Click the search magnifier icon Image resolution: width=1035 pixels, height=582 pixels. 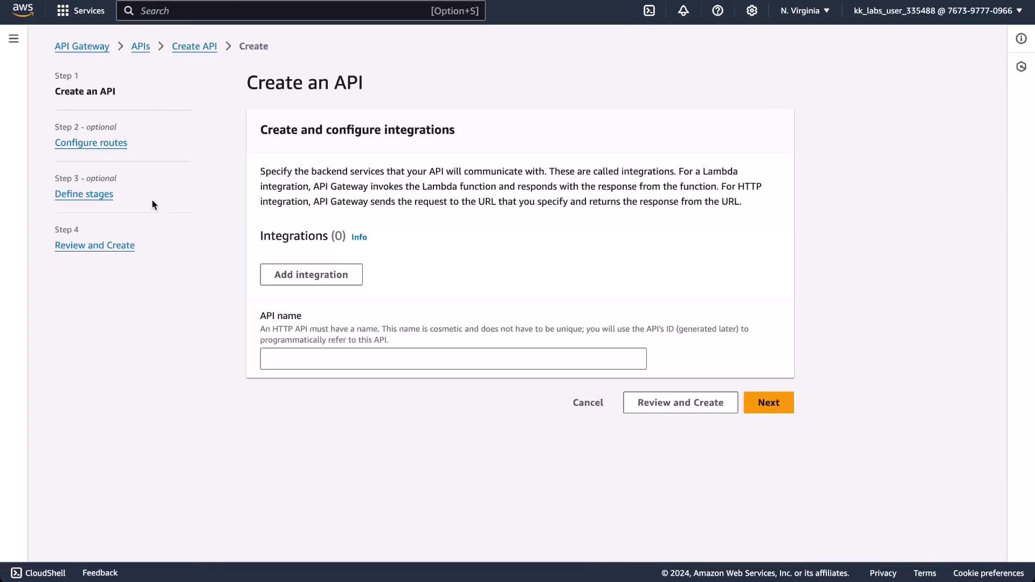tap(129, 11)
